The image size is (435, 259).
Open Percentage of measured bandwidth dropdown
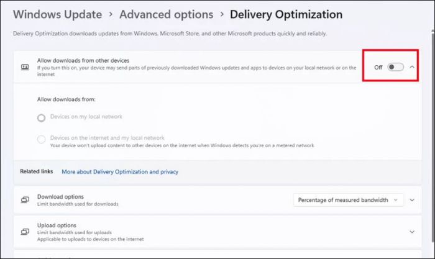click(x=348, y=200)
